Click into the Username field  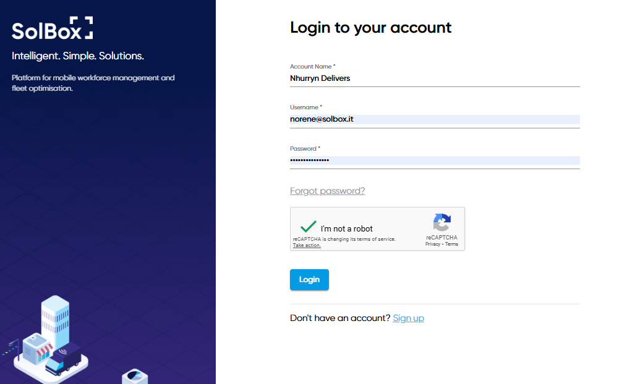pyautogui.click(x=435, y=119)
